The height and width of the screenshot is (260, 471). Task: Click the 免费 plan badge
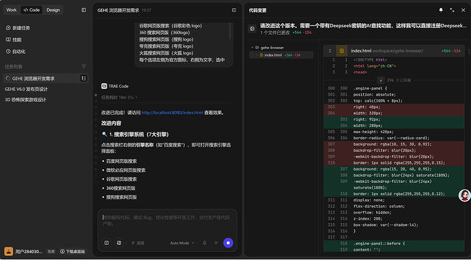coord(51,251)
